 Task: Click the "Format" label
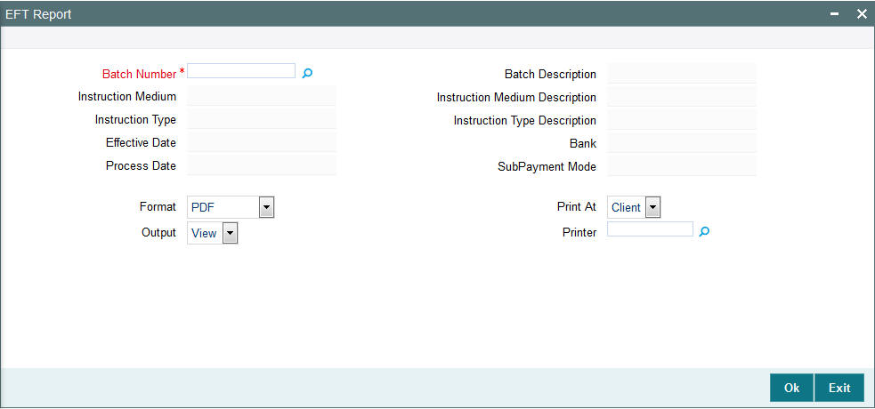[158, 207]
